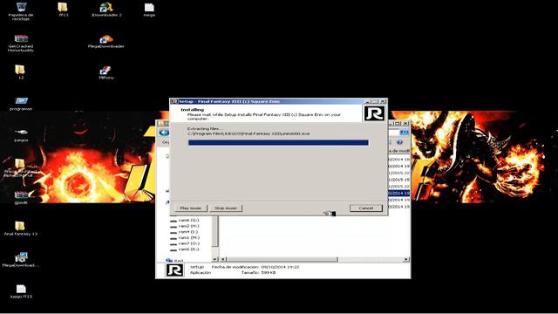Click the setup R logo in details pane
558x314 pixels.
(174, 270)
